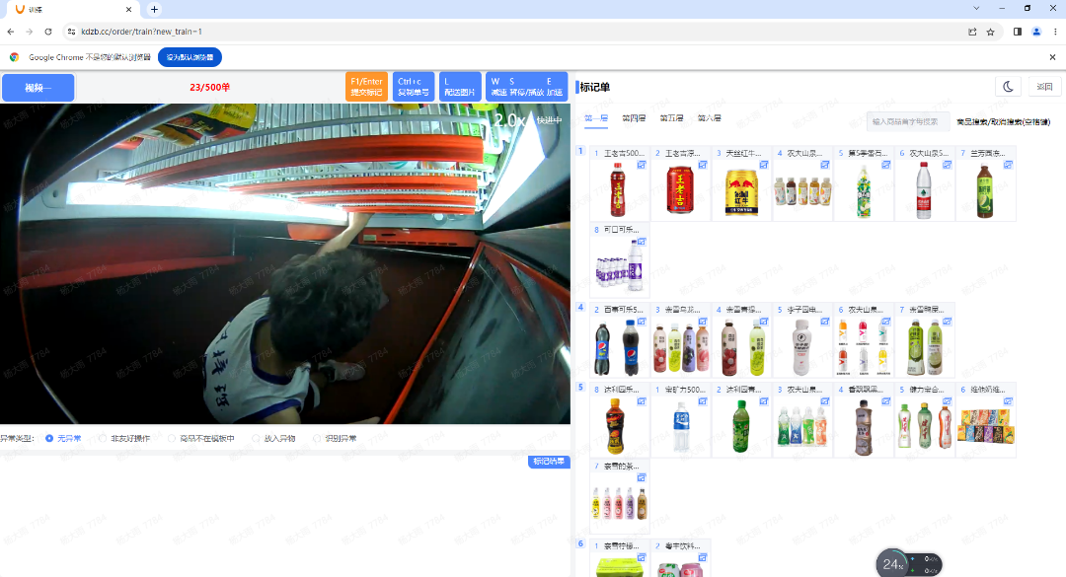Screen dimensions: 1066x577
Task: Focus the product search input field
Action: [x=906, y=121]
